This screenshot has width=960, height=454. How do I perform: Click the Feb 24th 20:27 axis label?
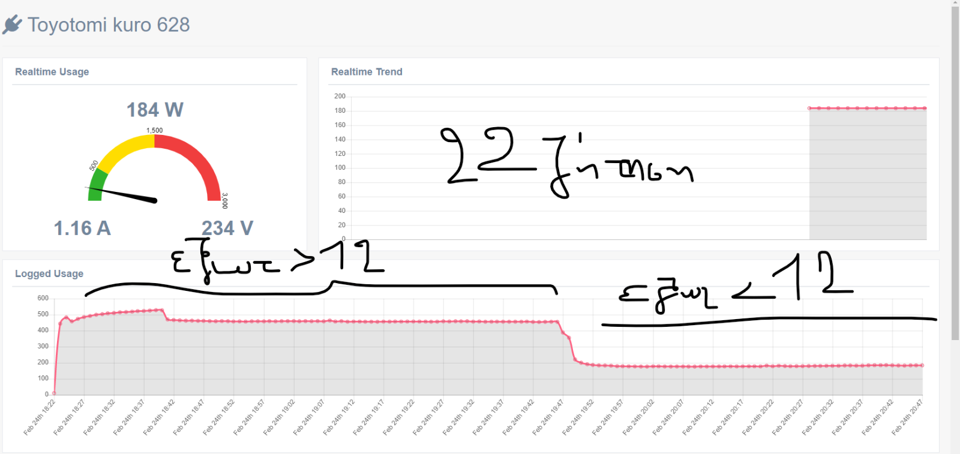click(x=788, y=417)
